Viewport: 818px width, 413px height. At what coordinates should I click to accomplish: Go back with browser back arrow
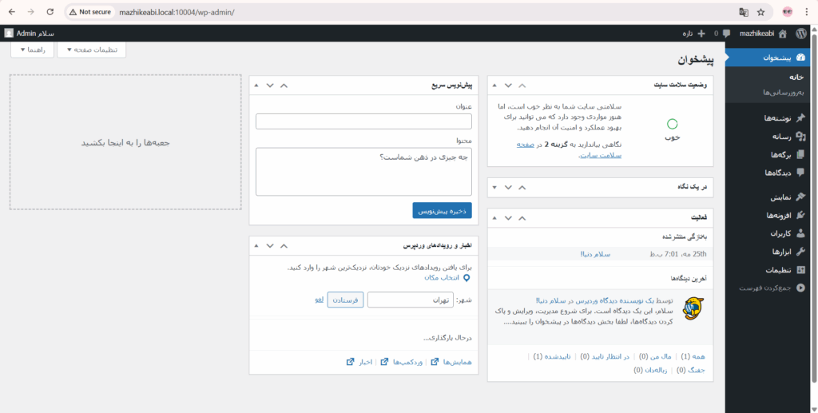pos(12,11)
